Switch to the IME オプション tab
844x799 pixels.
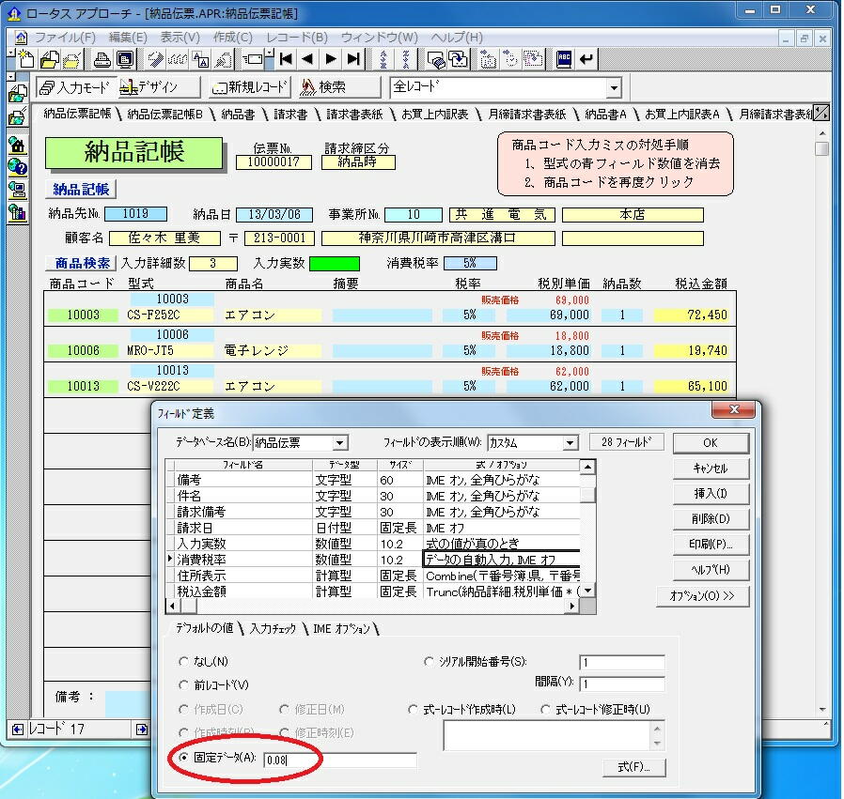342,628
